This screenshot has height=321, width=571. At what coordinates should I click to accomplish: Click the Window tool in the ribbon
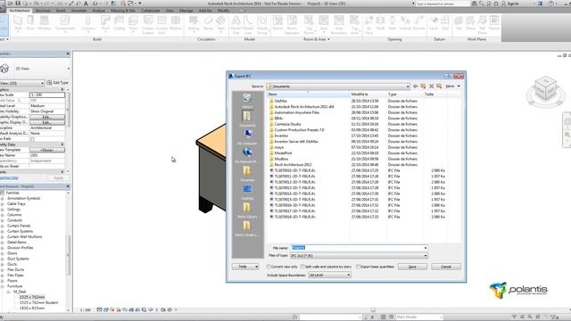click(45, 24)
